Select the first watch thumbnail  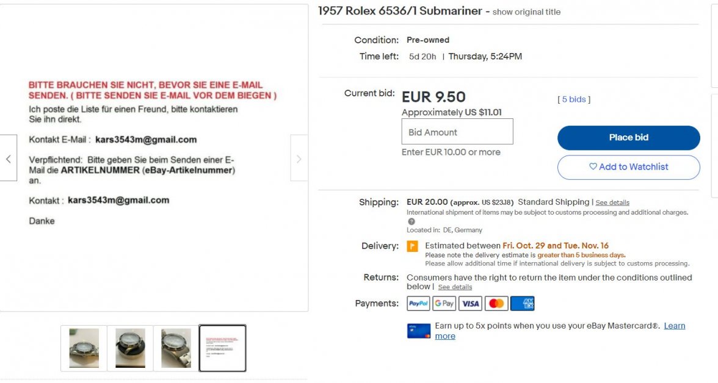84,348
